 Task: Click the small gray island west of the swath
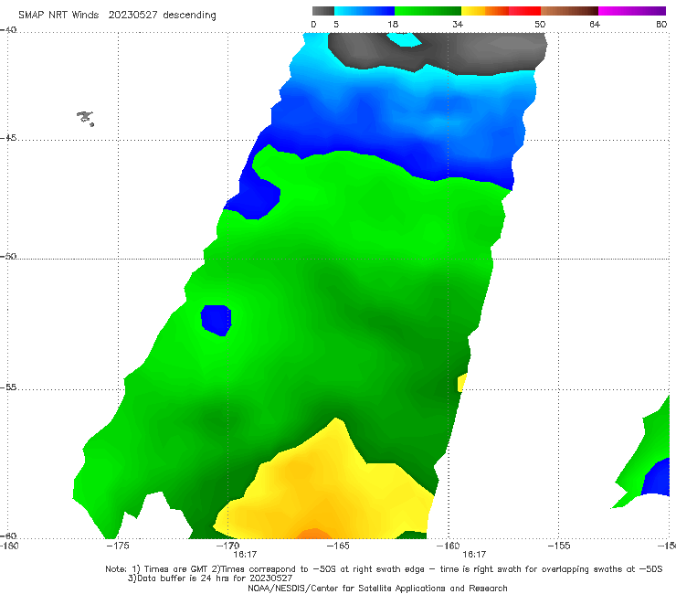(85, 118)
